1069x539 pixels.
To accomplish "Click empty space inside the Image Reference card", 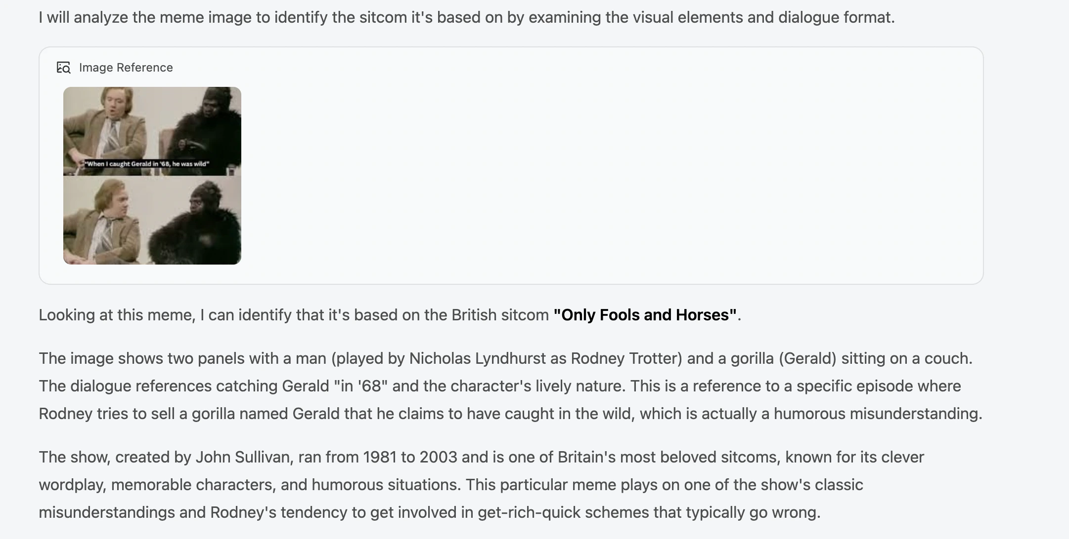I will 593,173.
